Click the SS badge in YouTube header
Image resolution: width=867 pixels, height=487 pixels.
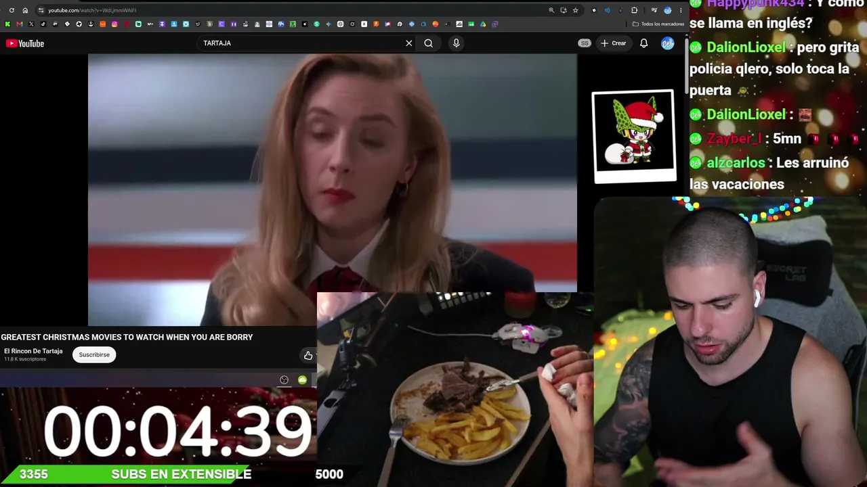[585, 43]
